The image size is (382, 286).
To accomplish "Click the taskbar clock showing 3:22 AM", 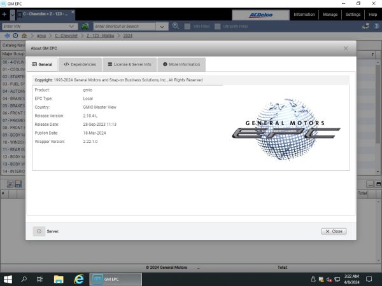I will click(351, 279).
